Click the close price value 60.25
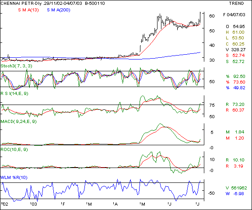This screenshot has width=252, height=210. pyautogui.click(x=238, y=44)
